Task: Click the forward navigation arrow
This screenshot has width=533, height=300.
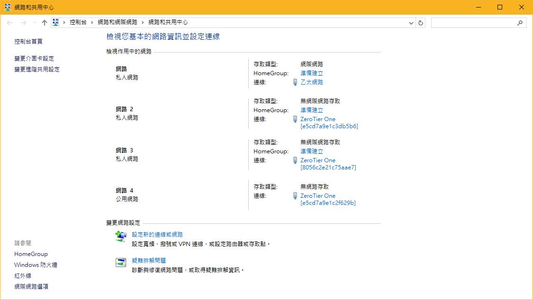Action: (23, 23)
